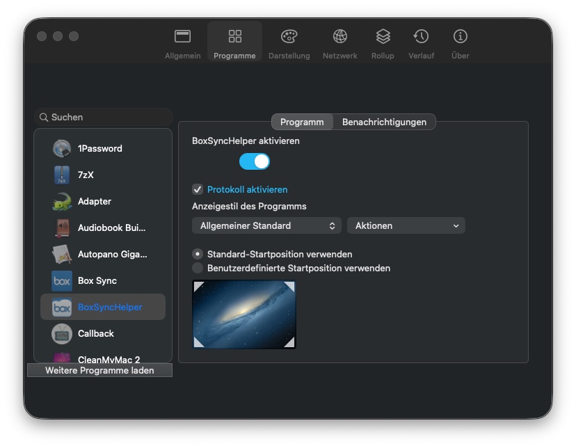Click bottom-left corner of position preview

[198, 343]
